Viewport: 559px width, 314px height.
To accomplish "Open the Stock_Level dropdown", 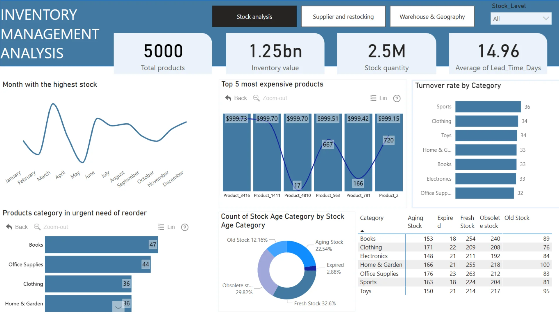I will pos(521,19).
